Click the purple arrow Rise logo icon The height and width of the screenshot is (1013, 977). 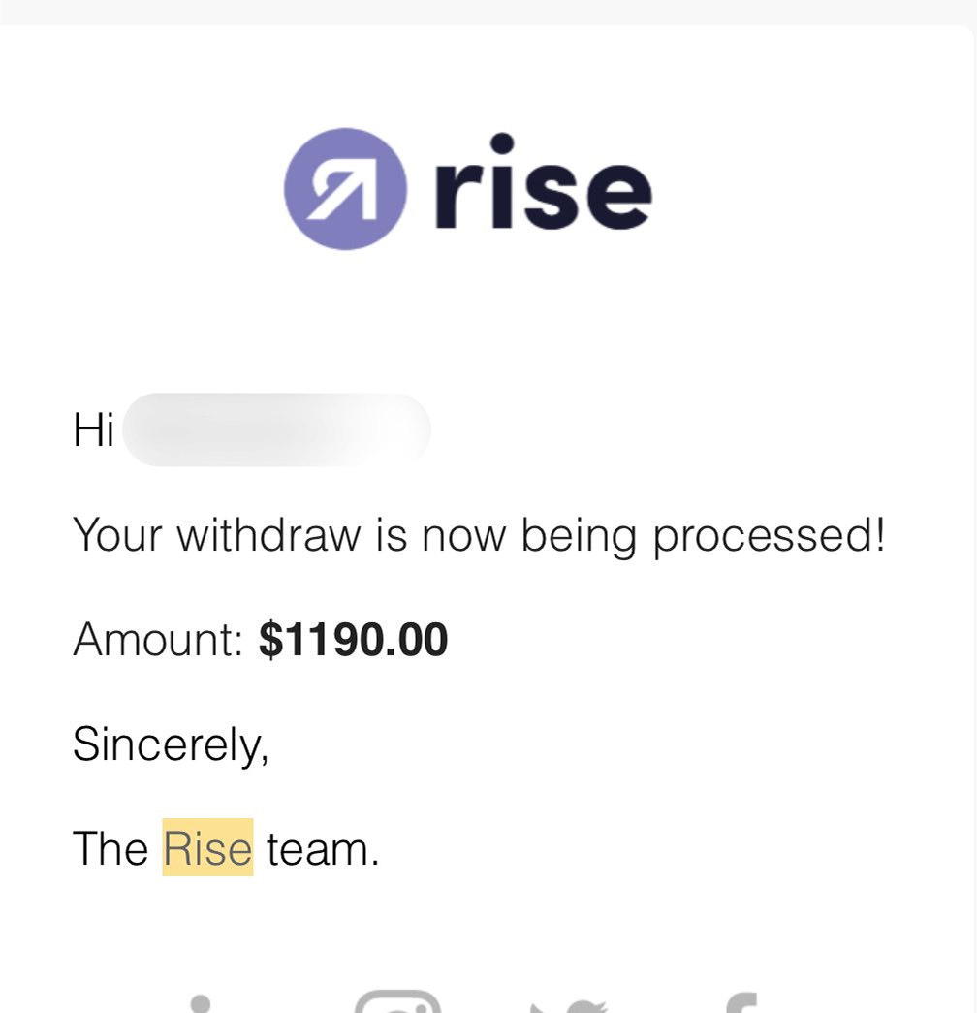coord(344,189)
